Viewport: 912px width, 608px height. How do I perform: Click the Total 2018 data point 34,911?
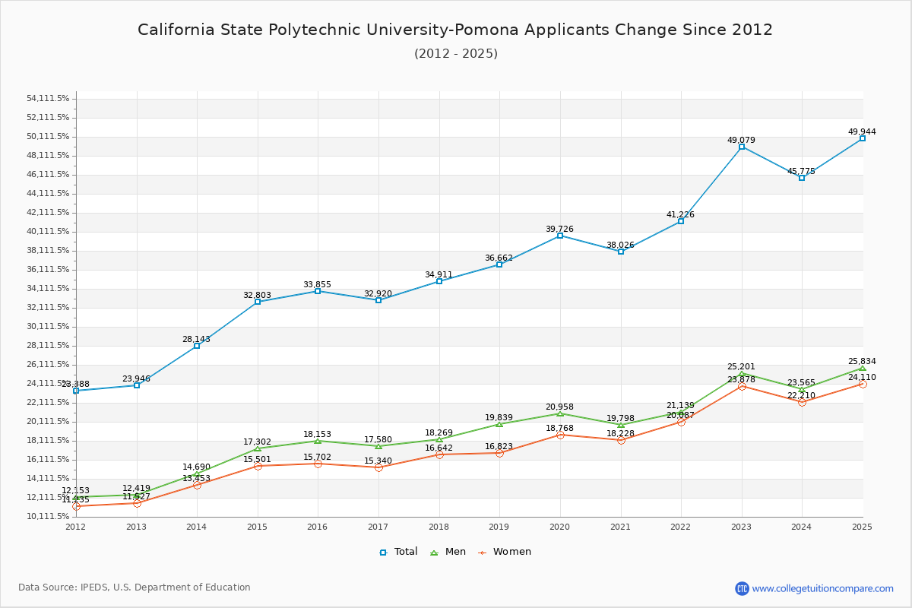pyautogui.click(x=439, y=281)
